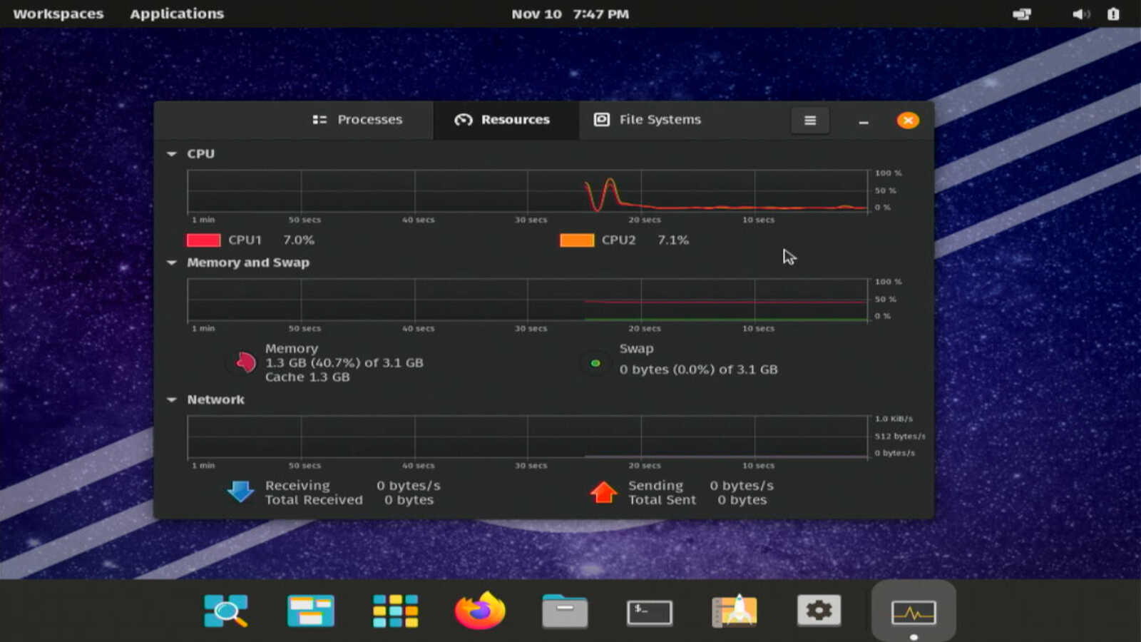This screenshot has height=642, width=1141.
Task: Click the swap usage text '0 bytes (0.0%) of 3.1 GB'
Action: (699, 370)
